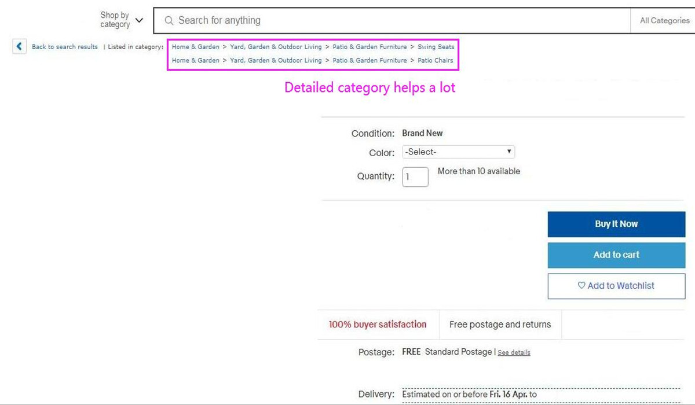The image size is (695, 405).
Task: Click the Listed in category label
Action: tap(136, 47)
